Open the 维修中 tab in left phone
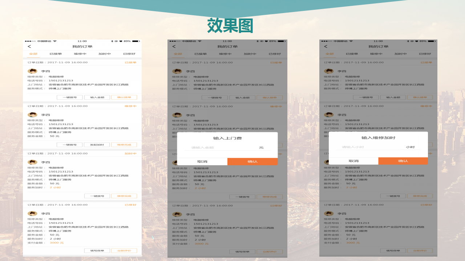The height and width of the screenshot is (261, 465). [x=80, y=54]
